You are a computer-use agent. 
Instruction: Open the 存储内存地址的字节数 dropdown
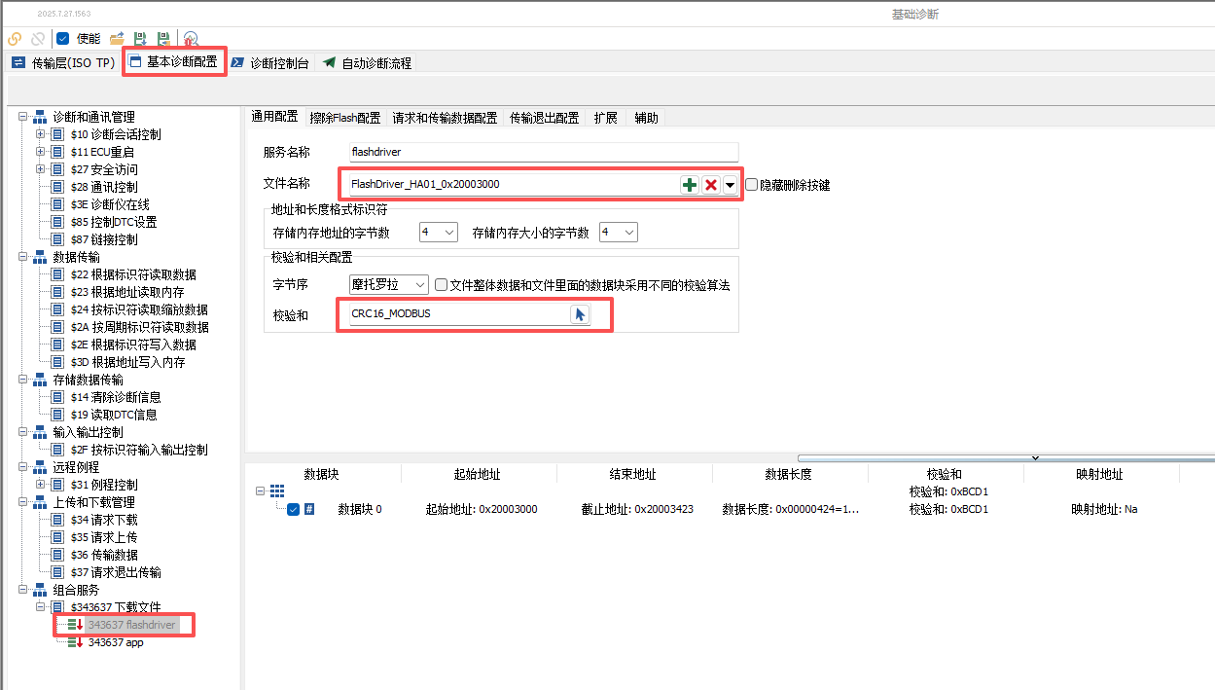pyautogui.click(x=448, y=233)
